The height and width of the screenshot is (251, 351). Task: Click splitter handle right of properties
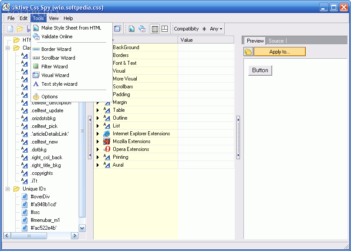[x=238, y=137]
